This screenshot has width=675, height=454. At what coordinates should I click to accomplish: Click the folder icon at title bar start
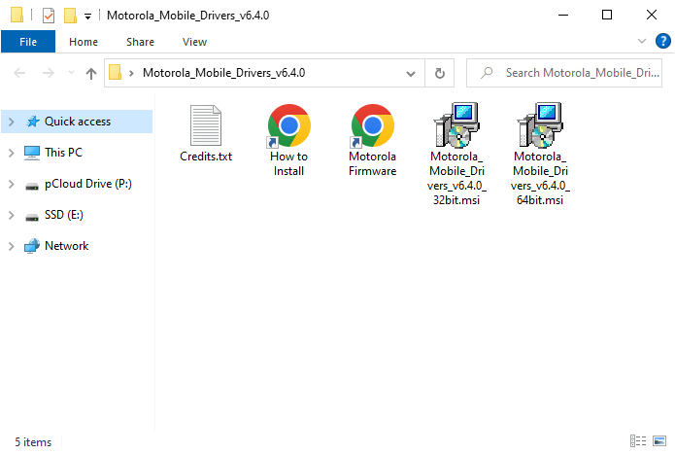click(17, 15)
